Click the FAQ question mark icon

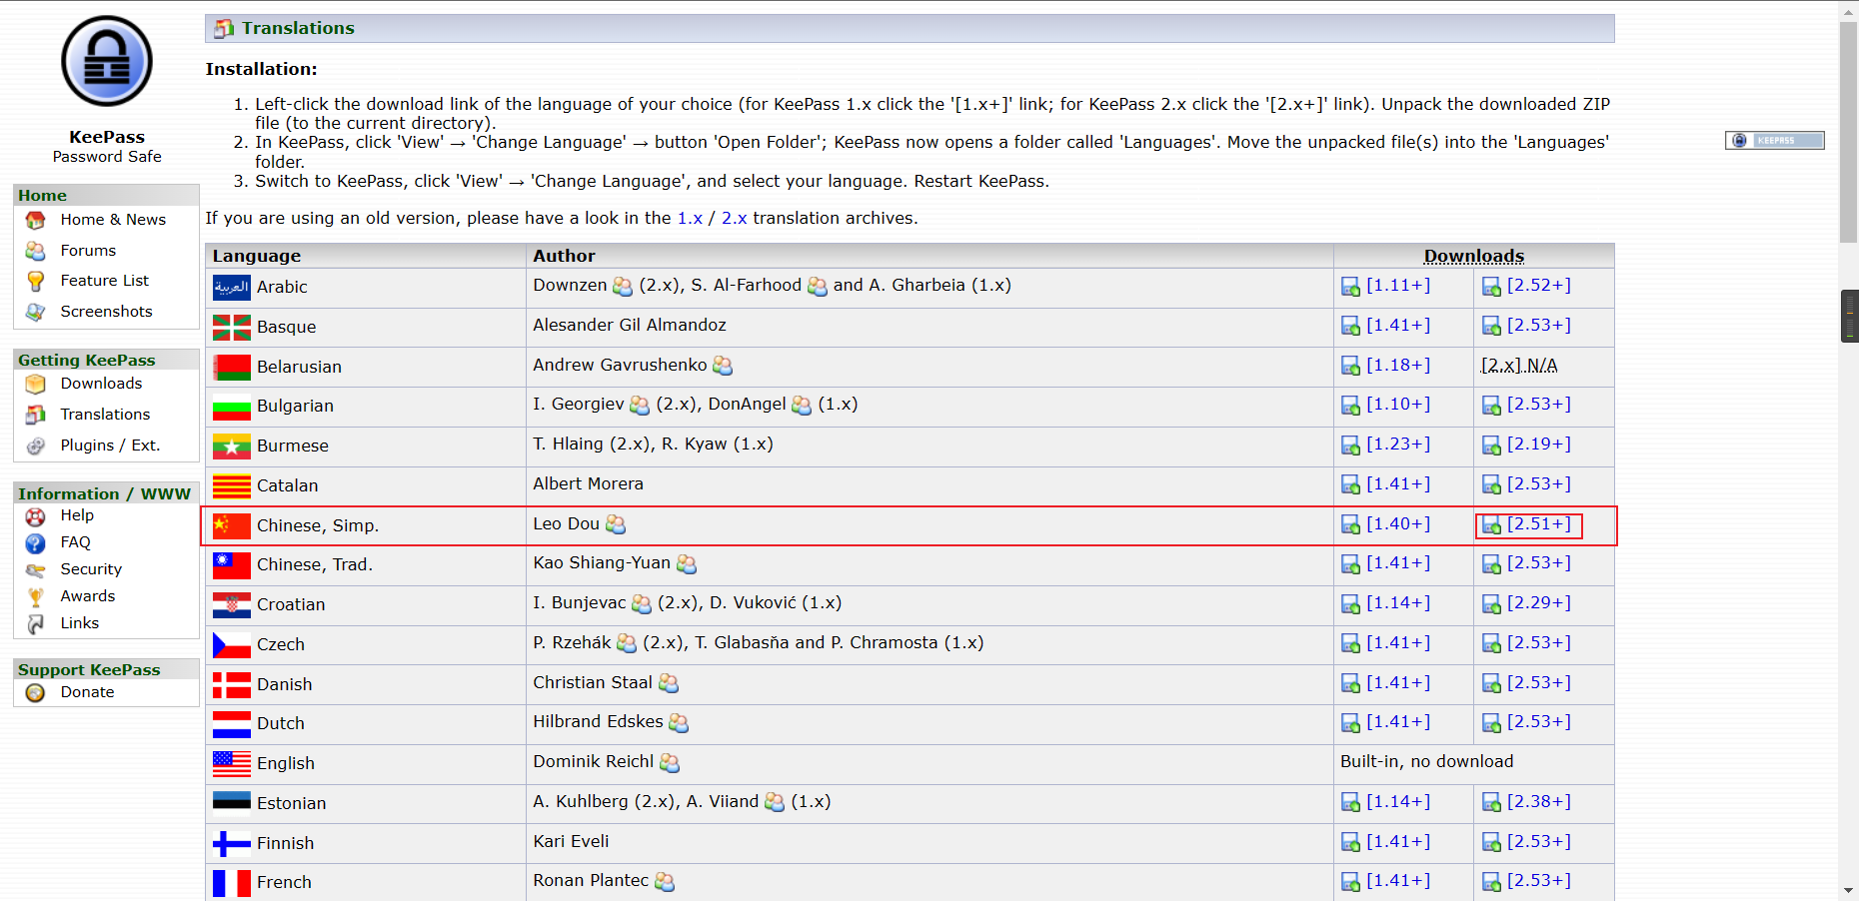[35, 543]
